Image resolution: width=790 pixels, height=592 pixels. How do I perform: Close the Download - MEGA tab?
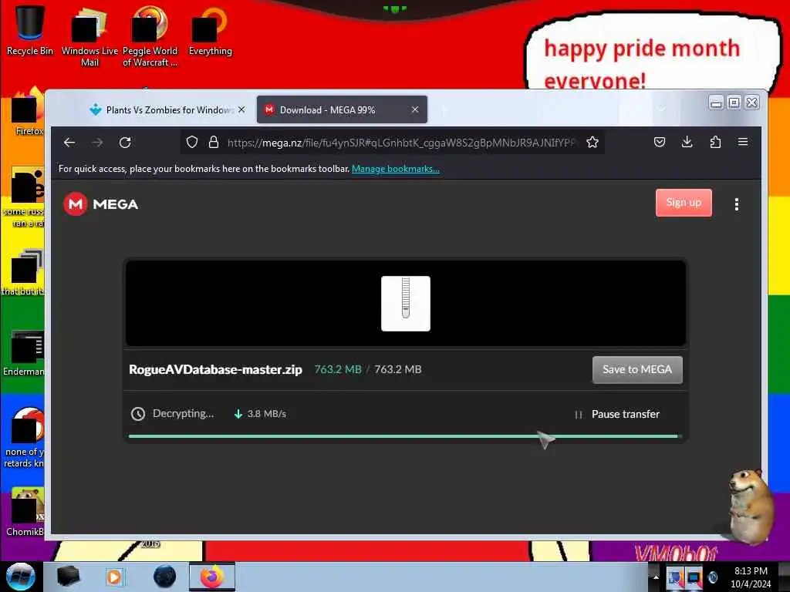click(x=415, y=109)
